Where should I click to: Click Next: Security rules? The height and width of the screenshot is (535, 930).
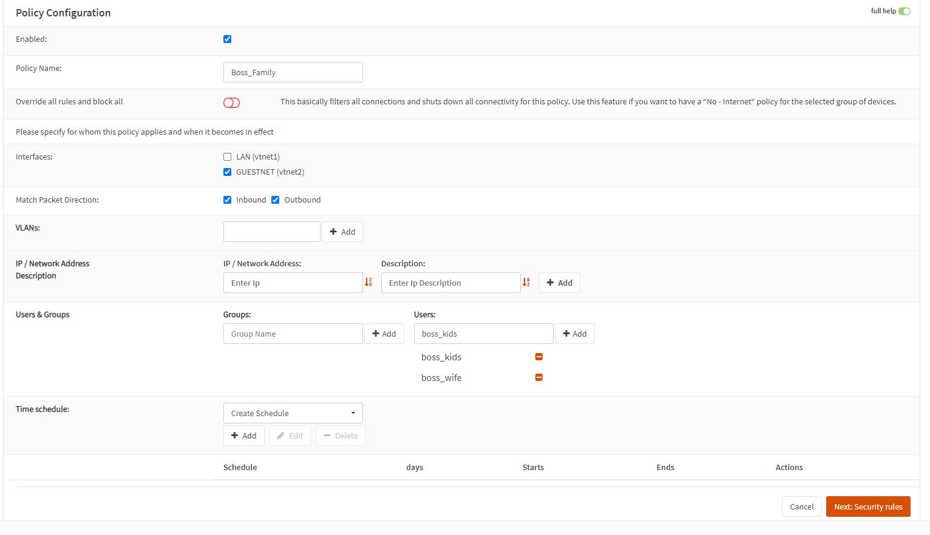coord(868,506)
